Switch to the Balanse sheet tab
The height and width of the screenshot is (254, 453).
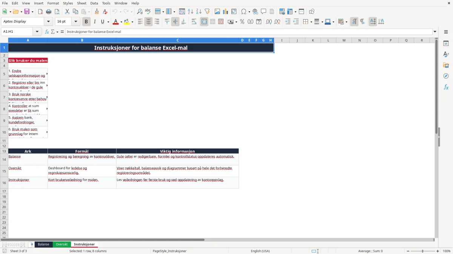point(43,245)
